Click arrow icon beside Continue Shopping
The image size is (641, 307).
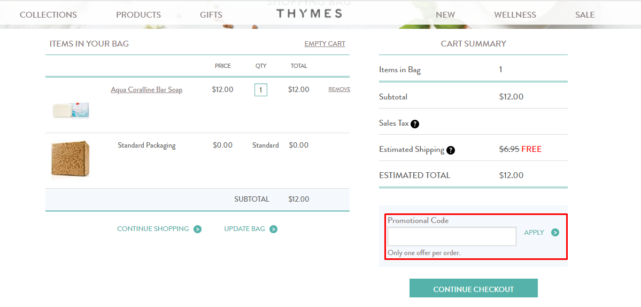197,229
